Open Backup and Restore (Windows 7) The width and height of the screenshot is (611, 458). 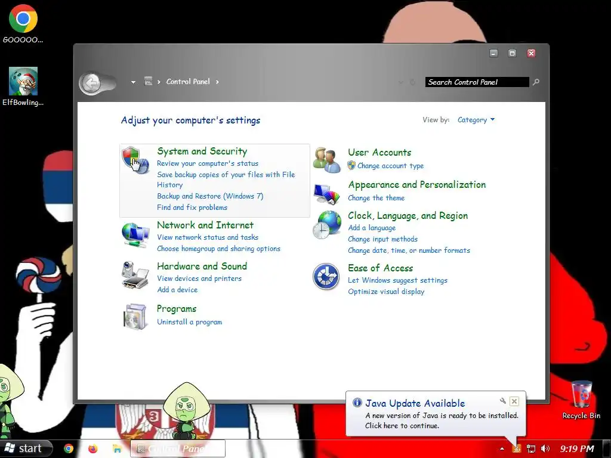[210, 196]
